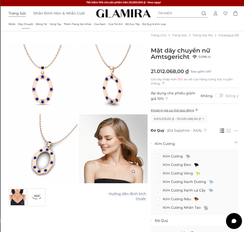Go to Nhẫn Đính Hôn & Nhẫn Cưới tab
The height and width of the screenshot is (232, 244).
(x=59, y=13)
